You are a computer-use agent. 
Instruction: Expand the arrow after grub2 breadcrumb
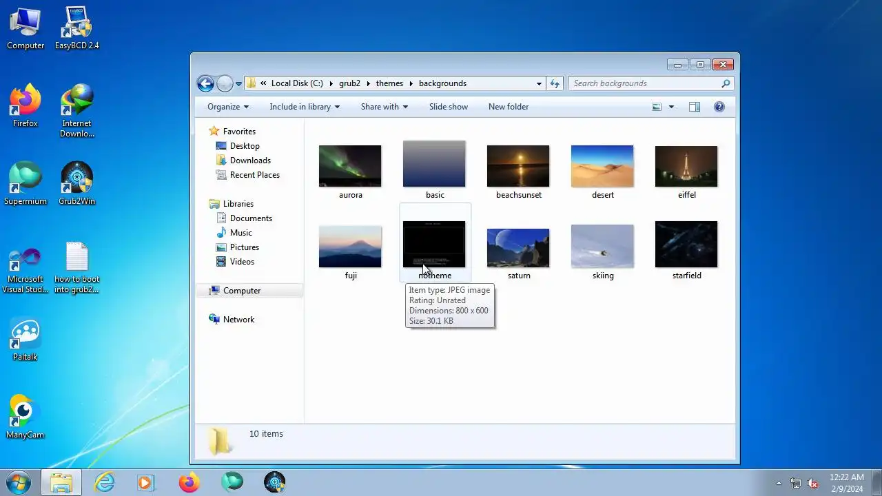(x=369, y=83)
